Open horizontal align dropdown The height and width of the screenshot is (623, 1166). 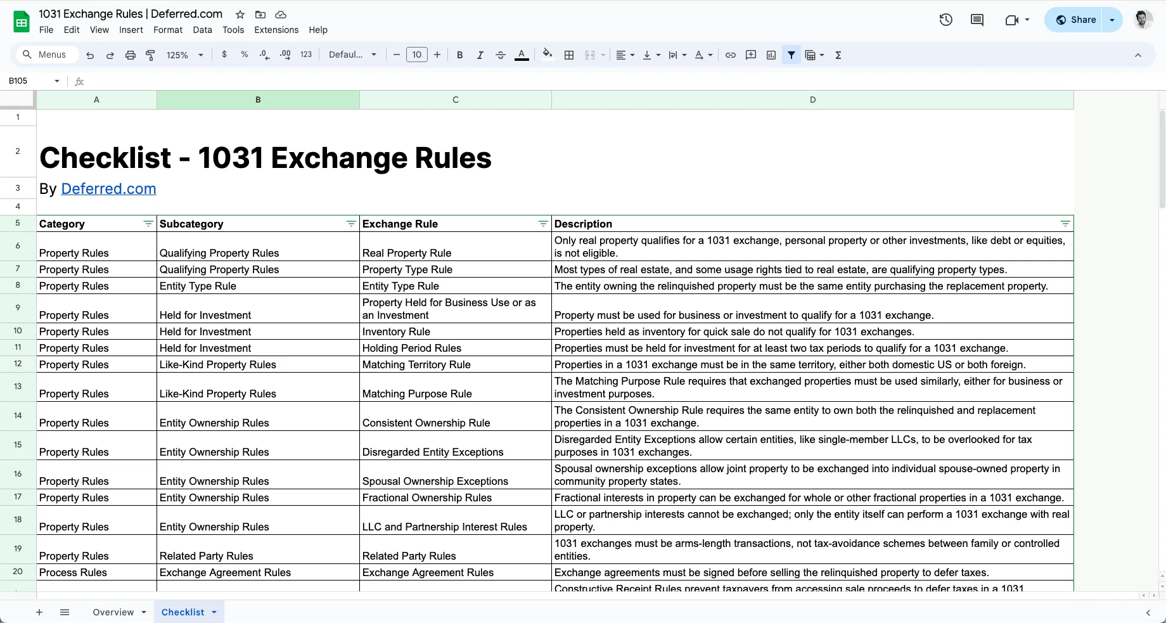tap(625, 55)
